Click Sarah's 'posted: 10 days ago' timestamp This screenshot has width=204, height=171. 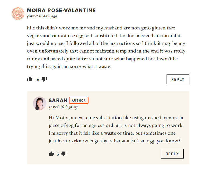(x=64, y=107)
